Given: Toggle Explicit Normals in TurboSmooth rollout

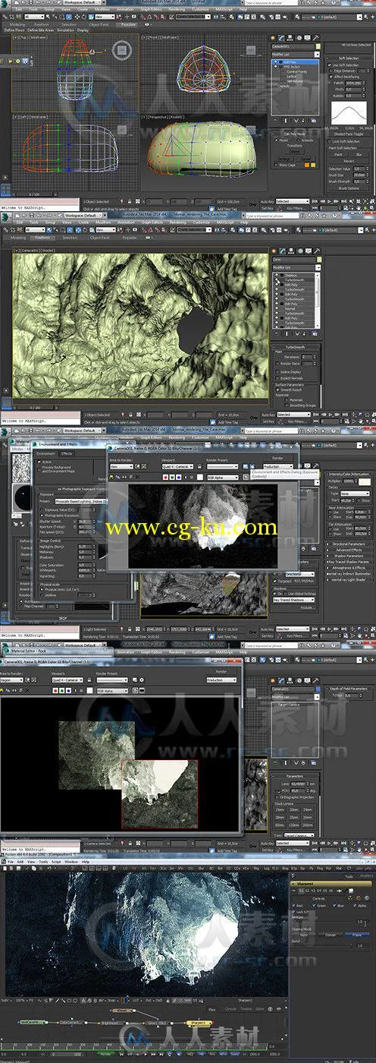Looking at the screenshot, I should click(277, 378).
